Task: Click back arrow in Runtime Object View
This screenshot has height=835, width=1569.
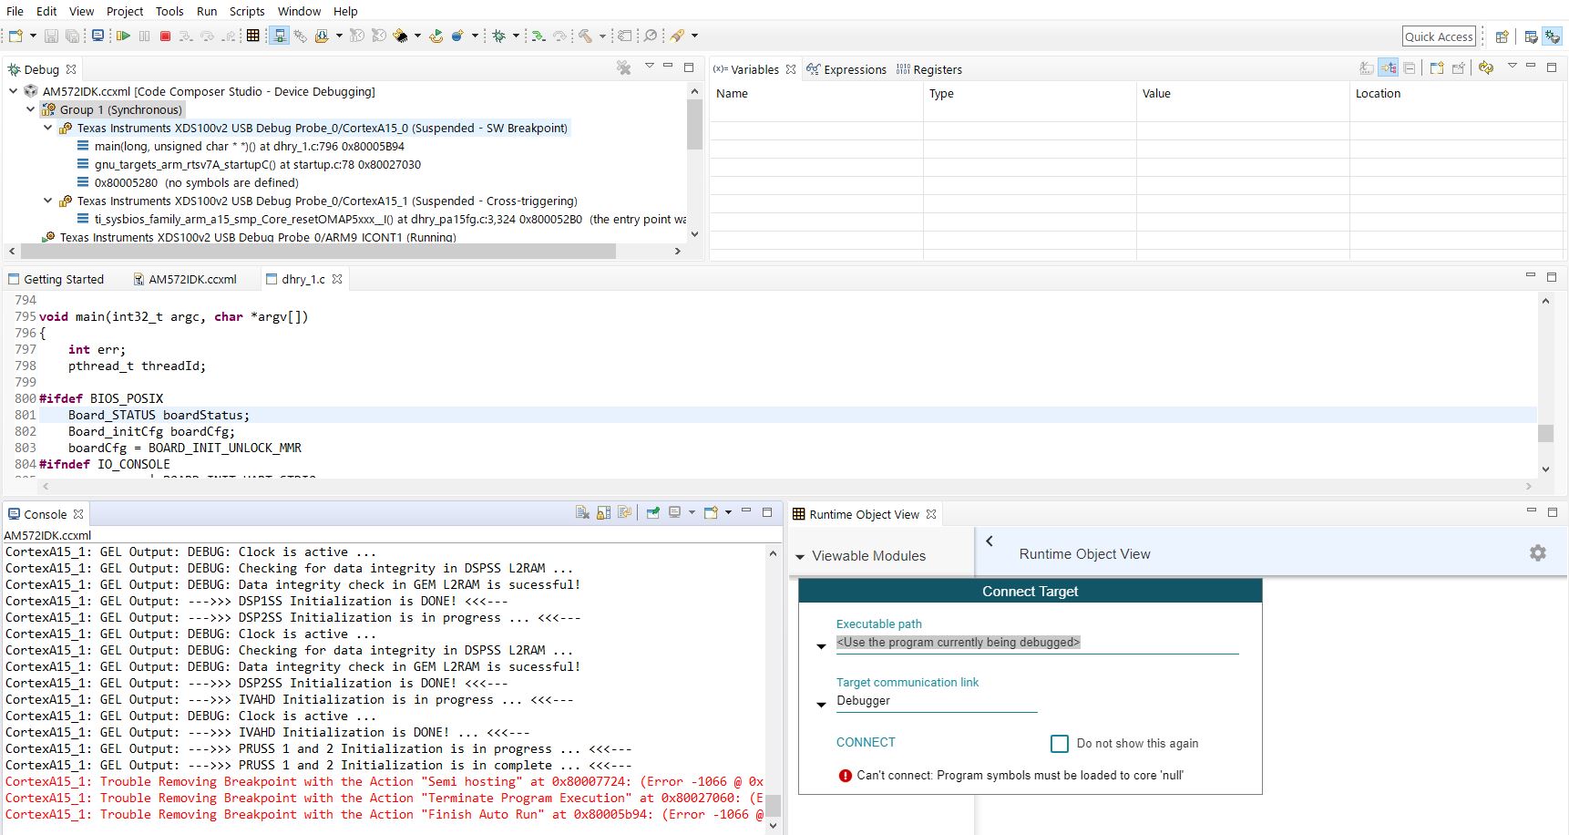Action: pos(990,541)
